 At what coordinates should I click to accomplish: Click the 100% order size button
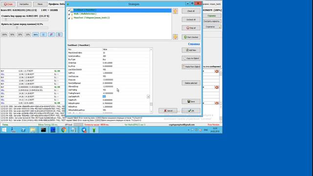(4, 35)
